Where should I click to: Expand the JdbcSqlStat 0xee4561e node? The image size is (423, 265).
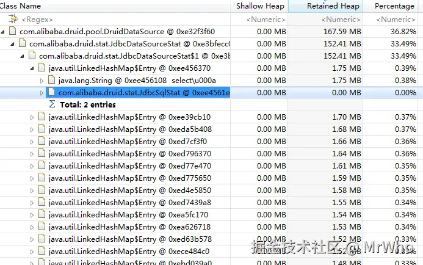click(x=42, y=93)
